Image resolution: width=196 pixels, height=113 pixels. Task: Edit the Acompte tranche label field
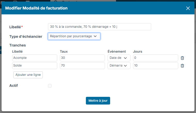pyautogui.click(x=35, y=58)
